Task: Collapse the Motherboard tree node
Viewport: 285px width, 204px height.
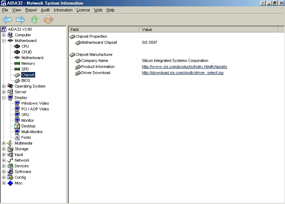Action: click(x=4, y=41)
